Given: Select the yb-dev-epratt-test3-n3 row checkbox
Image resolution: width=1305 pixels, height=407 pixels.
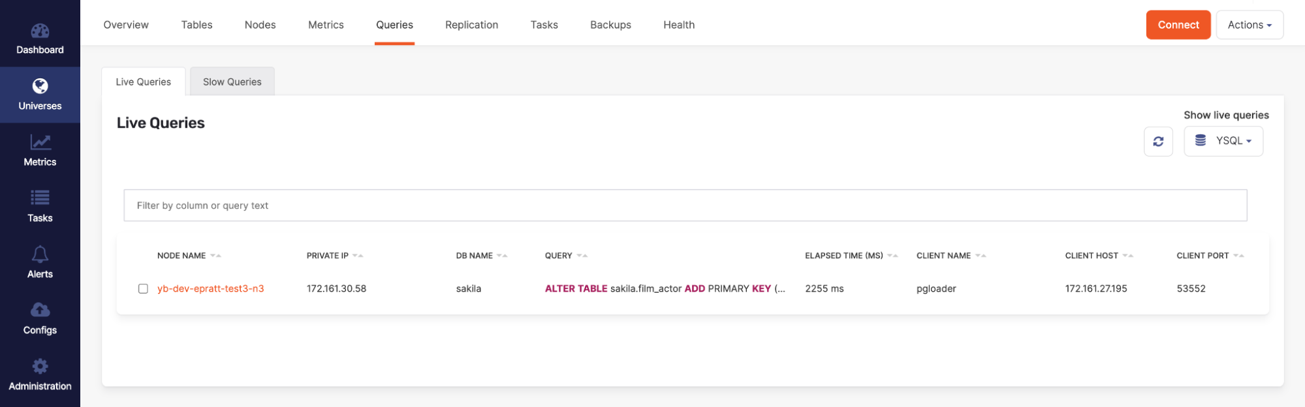Looking at the screenshot, I should 143,289.
